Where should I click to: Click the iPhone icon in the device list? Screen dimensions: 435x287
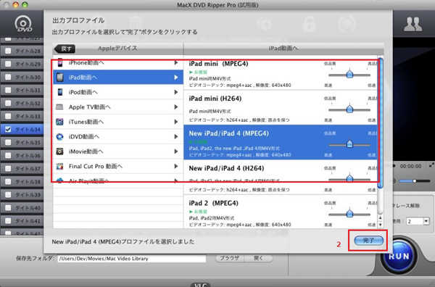60,62
